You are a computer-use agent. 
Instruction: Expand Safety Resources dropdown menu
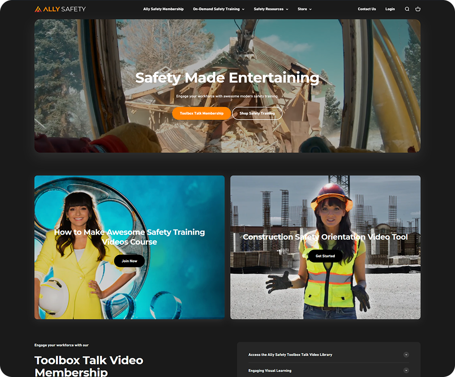pos(271,9)
